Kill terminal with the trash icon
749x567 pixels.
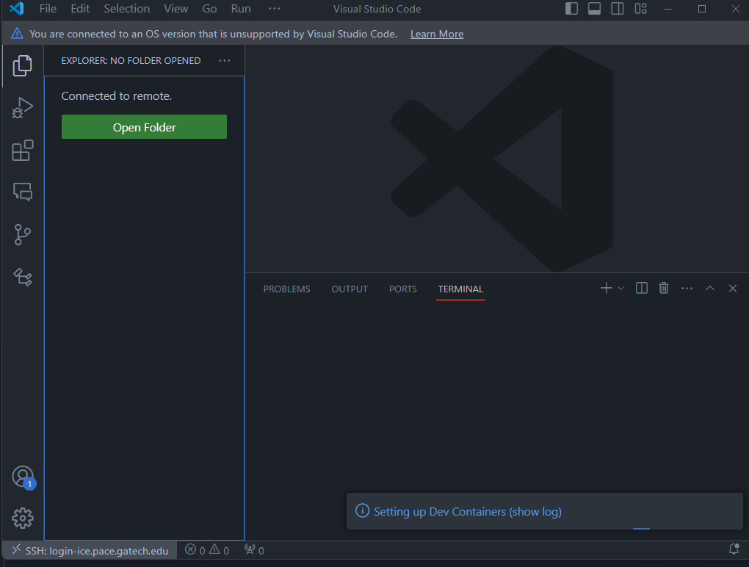[664, 289]
